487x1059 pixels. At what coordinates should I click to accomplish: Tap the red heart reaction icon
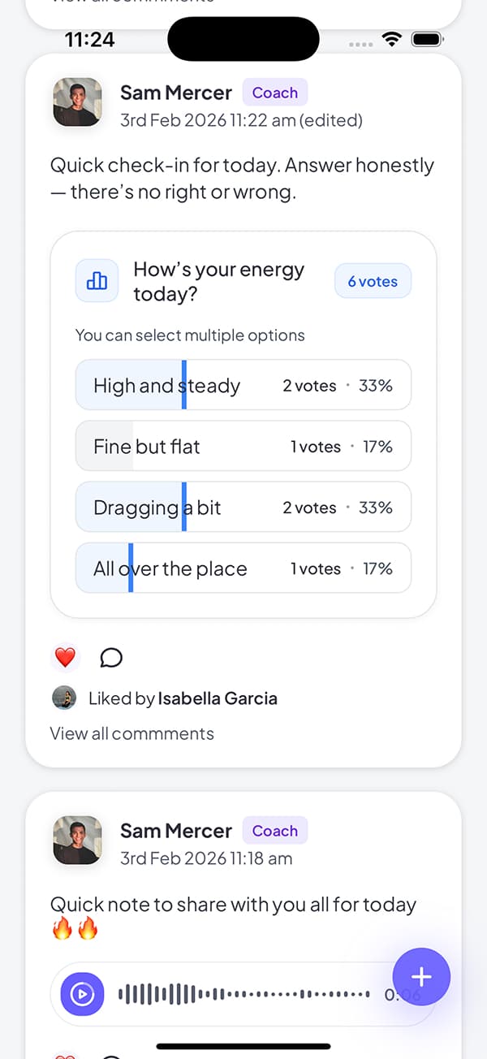tap(65, 657)
